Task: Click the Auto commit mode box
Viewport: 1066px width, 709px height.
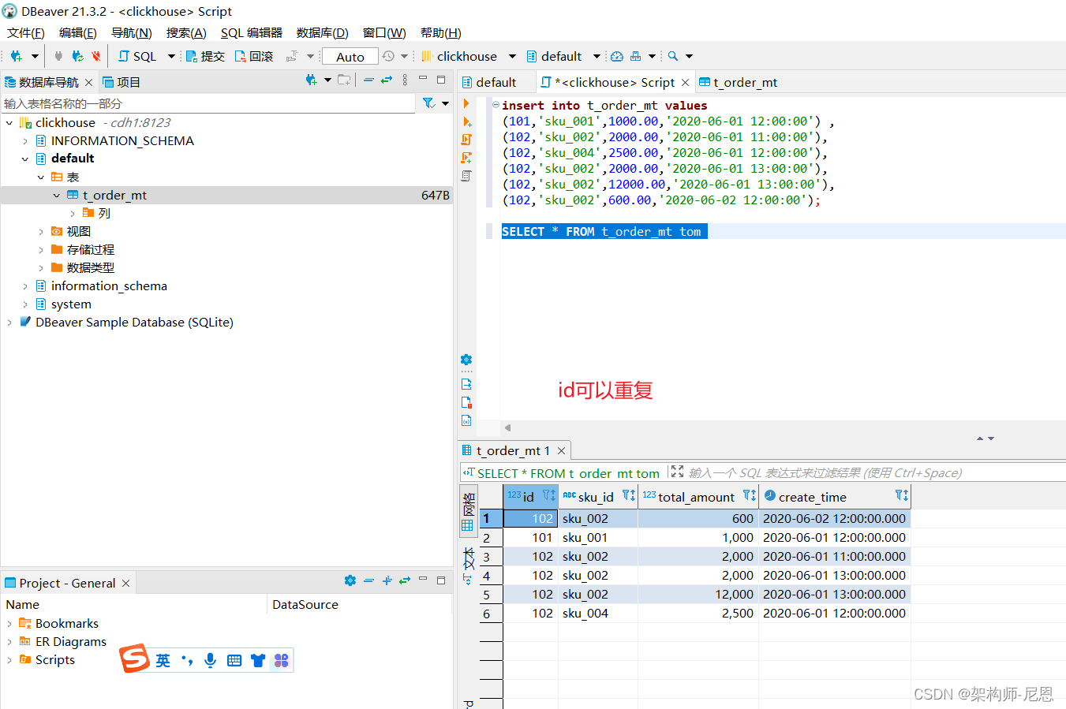Action: pos(350,57)
